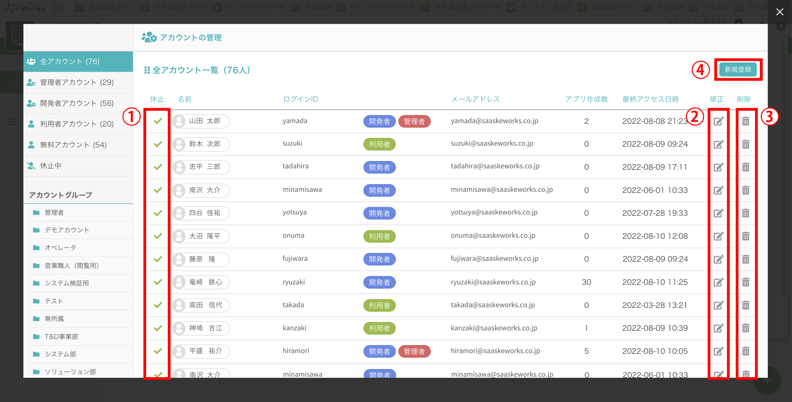This screenshot has width=792, height=402.
Task: Open the システム部 group folder
Action: coord(81,354)
